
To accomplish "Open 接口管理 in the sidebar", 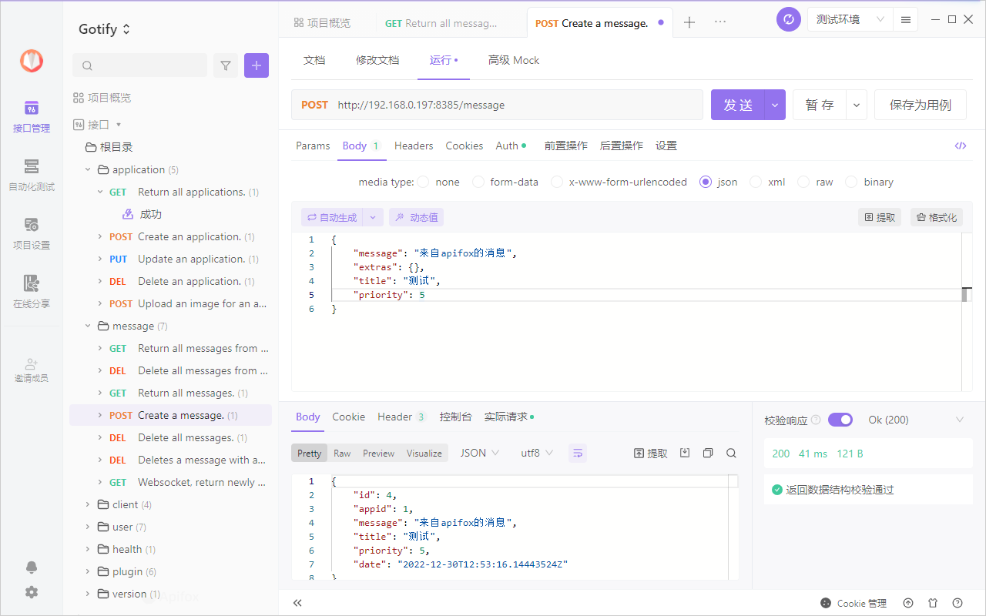I will click(x=32, y=116).
